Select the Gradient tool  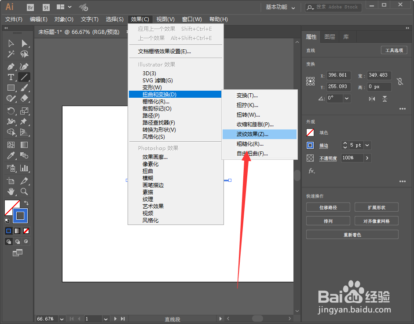tap(24, 145)
